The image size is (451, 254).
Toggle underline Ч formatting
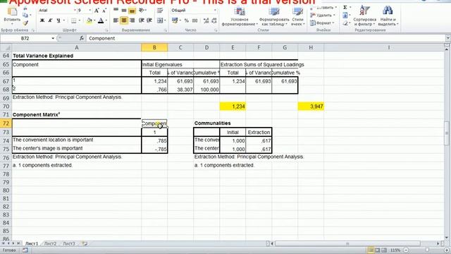[x=58, y=20]
